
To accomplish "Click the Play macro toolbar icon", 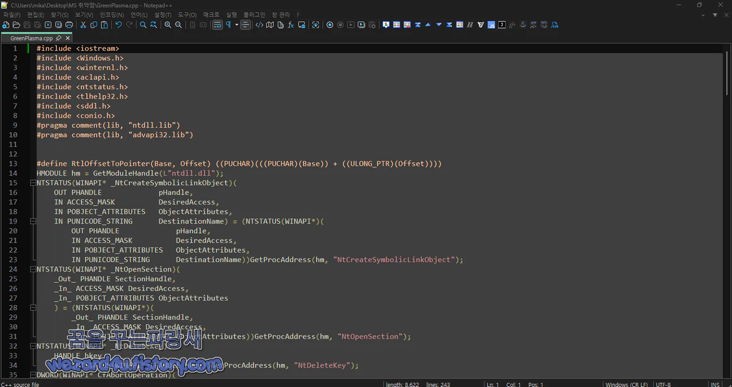I will (351, 25).
